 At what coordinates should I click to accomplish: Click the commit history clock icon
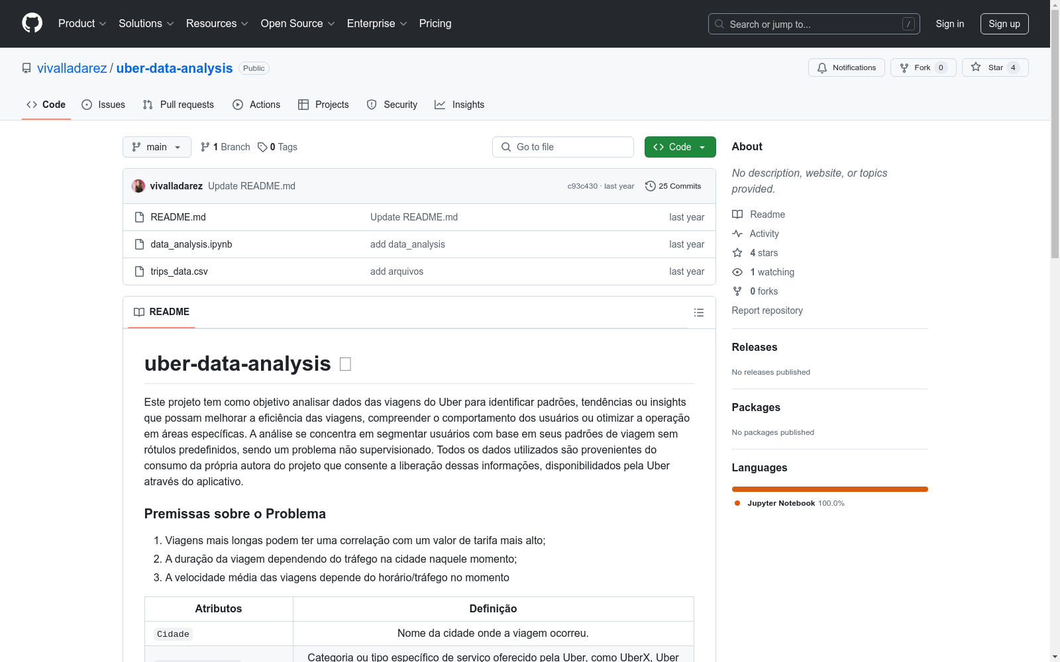[651, 186]
